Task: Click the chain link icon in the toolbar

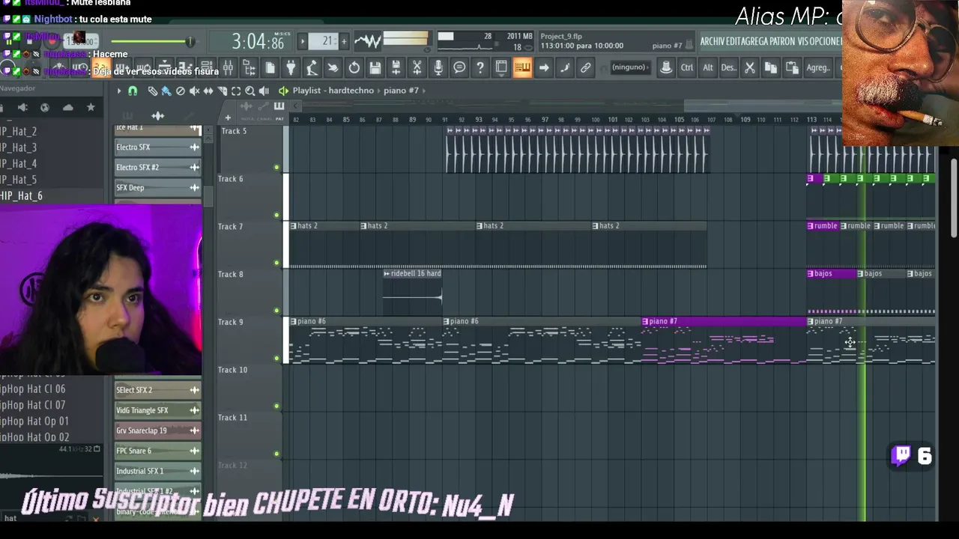Action: [586, 68]
